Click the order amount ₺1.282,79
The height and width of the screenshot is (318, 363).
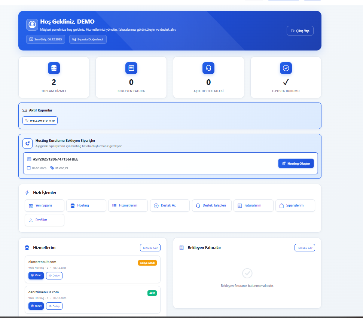pyautogui.click(x=62, y=168)
